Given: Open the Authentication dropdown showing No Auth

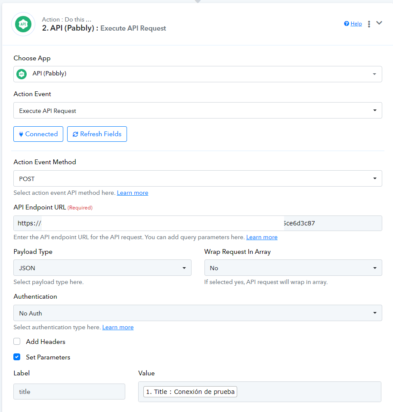Looking at the screenshot, I should 198,313.
